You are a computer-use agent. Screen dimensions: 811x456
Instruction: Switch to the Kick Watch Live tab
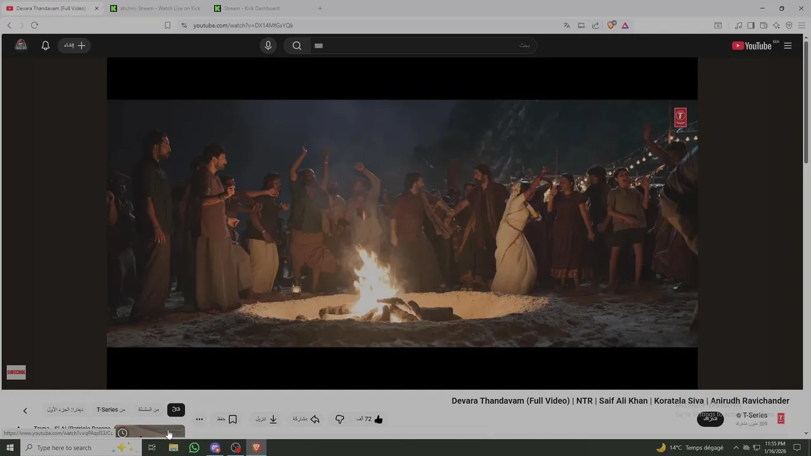tap(156, 8)
